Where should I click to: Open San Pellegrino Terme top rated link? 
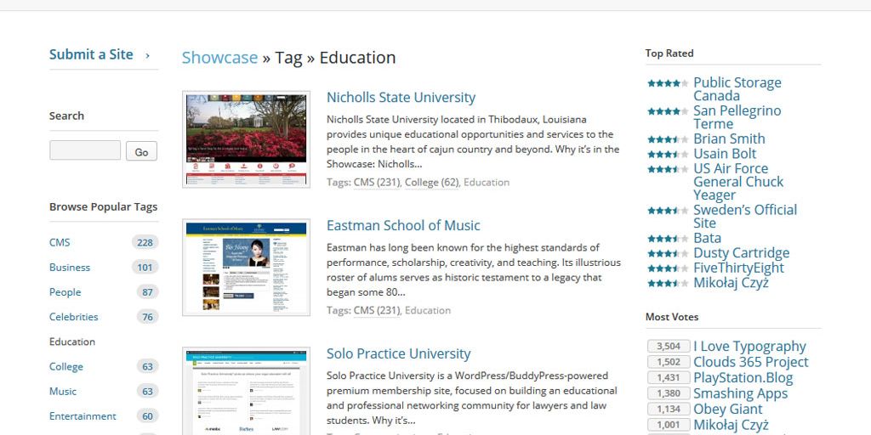tap(737, 117)
